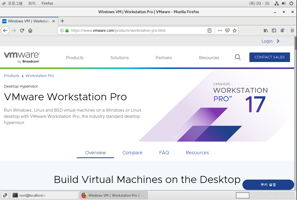297x200 pixels.
Task: Bookmark this page with the star
Action: (x=235, y=30)
